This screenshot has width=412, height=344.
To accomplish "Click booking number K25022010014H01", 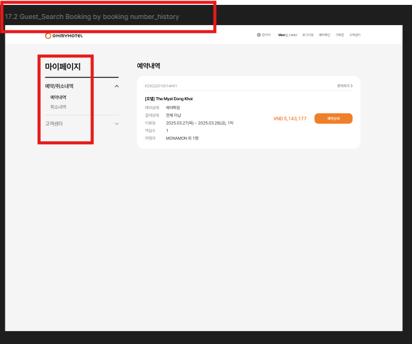I will [x=161, y=86].
